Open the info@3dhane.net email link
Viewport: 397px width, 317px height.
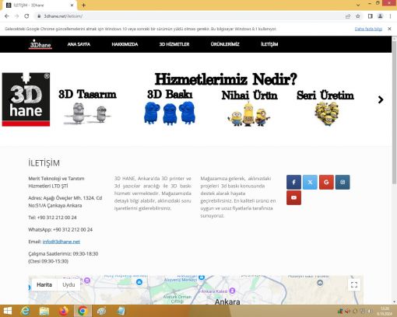pos(61,242)
